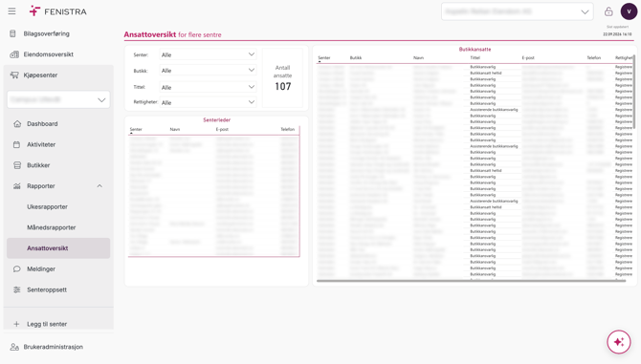Select Ansattoversikt in the sidebar
Screen dimensions: 641x364
click(58, 248)
